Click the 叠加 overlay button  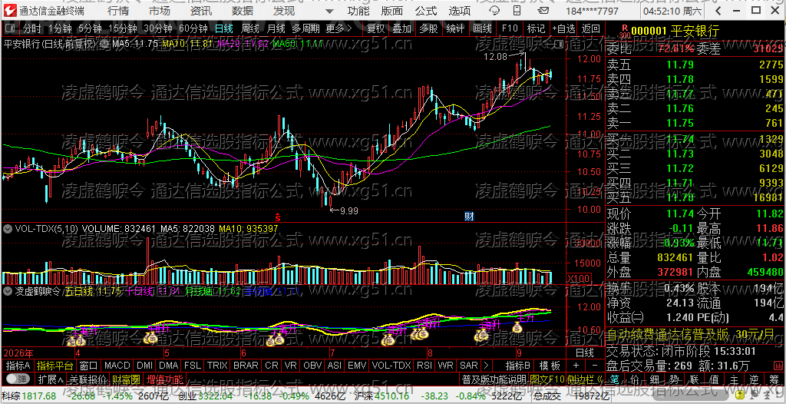tap(401, 29)
